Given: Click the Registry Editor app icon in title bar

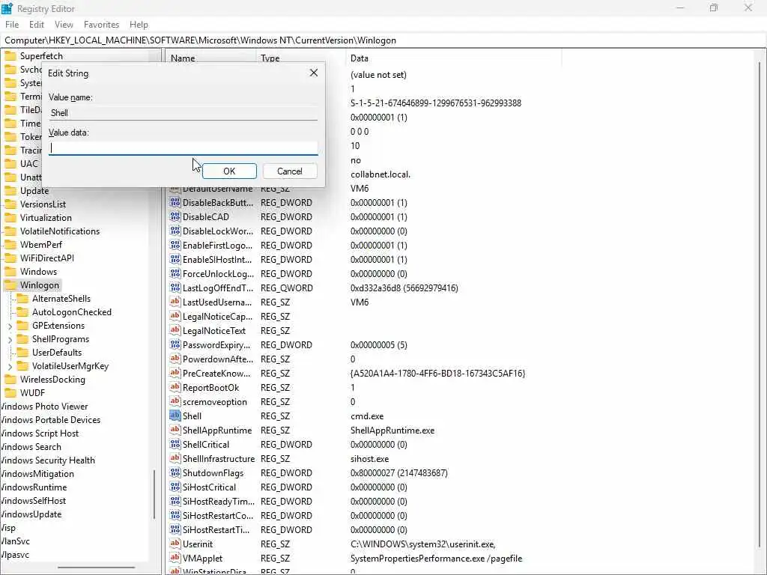Looking at the screenshot, I should point(7,8).
